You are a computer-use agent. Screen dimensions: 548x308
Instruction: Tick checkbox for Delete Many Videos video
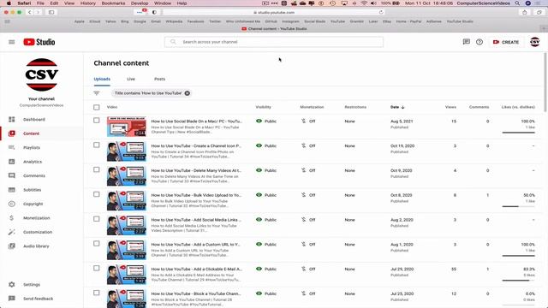[97, 169]
